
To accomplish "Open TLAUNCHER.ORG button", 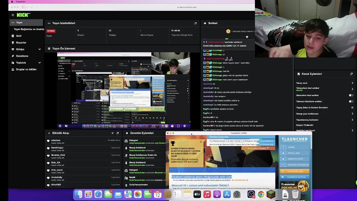I will (x=295, y=171).
